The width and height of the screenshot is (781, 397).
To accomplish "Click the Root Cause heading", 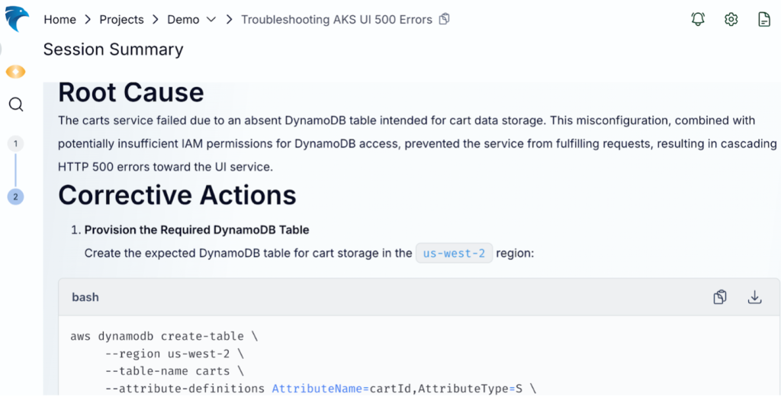I will (x=131, y=93).
